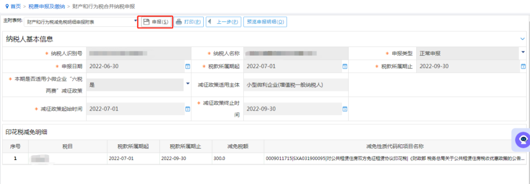Click the location pin icon by 首页

[7, 6]
